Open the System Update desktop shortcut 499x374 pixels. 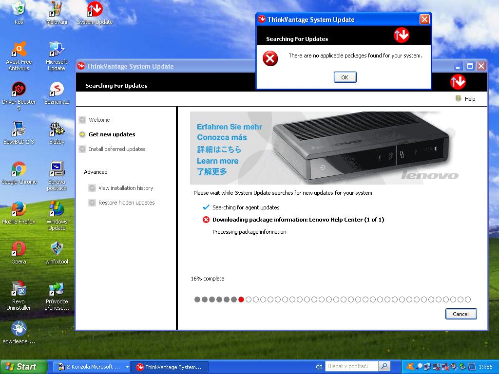(x=95, y=12)
